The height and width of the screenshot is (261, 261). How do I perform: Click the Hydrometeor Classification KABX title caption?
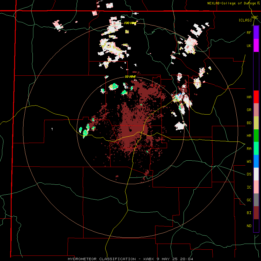click(x=130, y=259)
